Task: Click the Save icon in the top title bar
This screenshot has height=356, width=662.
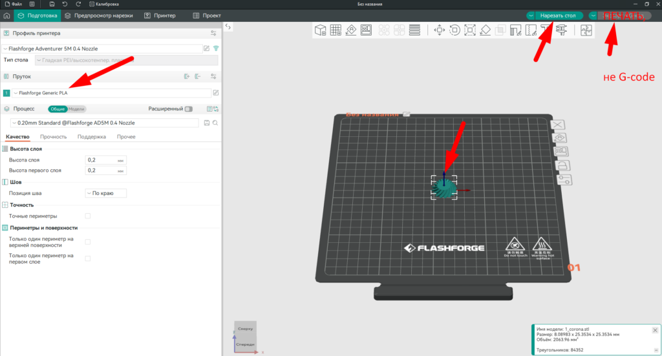Action: tap(51, 4)
